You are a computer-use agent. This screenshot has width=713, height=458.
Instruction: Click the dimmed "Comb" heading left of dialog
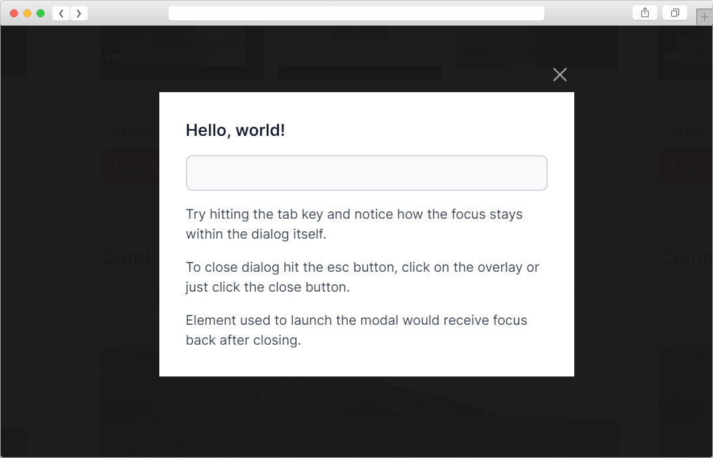[x=130, y=257]
